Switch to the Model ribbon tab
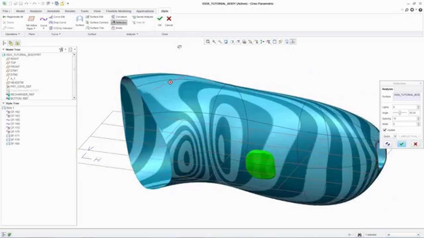This screenshot has width=424, height=238. tap(21, 11)
